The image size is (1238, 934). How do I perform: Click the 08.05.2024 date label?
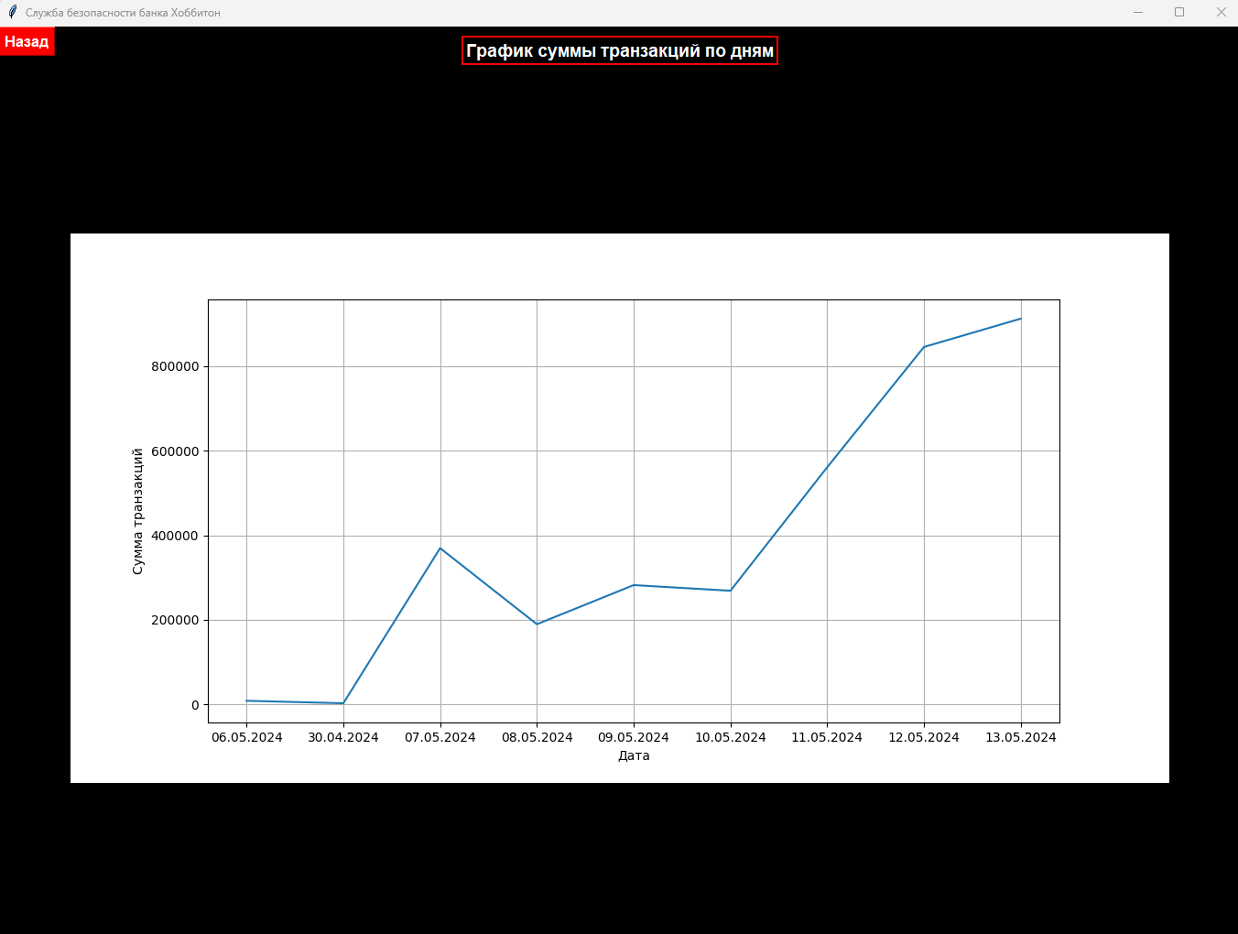538,737
